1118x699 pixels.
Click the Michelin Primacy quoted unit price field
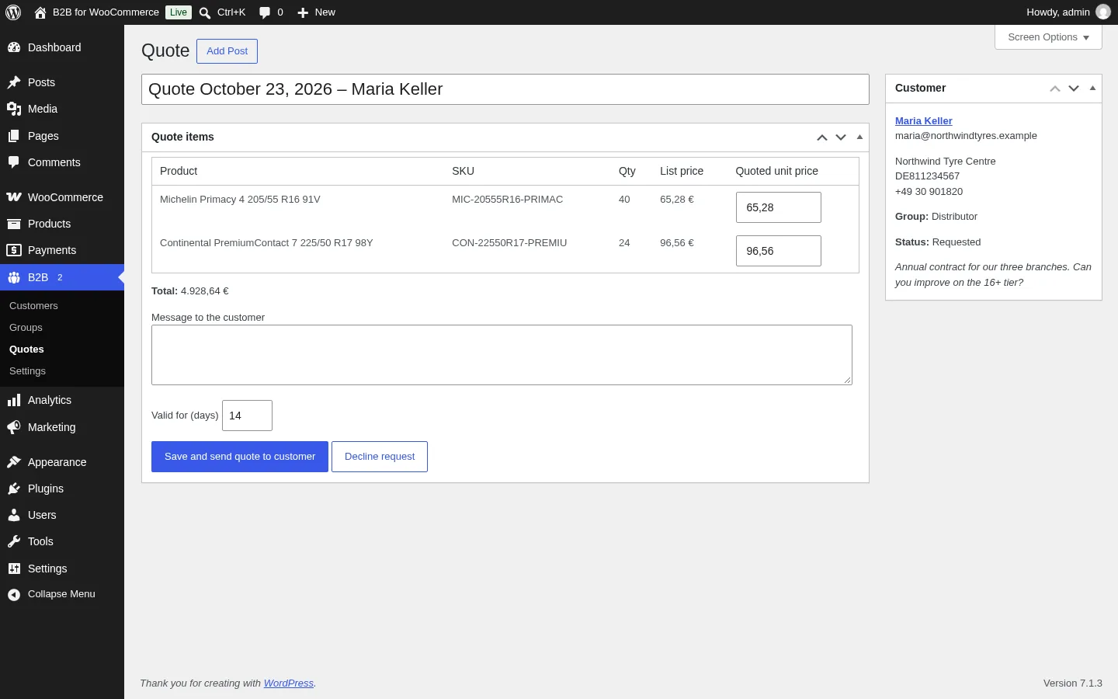tap(779, 207)
